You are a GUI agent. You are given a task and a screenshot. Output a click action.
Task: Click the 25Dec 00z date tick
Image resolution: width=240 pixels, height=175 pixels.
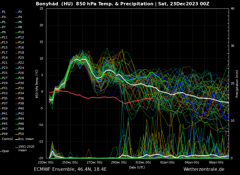pyautogui.click(x=70, y=163)
